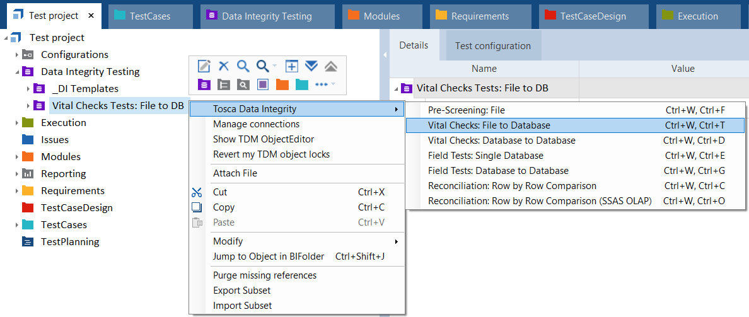Screen dimensions: 749x317
Task: Click the collapse all double-chevron up icon
Action: pyautogui.click(x=330, y=66)
